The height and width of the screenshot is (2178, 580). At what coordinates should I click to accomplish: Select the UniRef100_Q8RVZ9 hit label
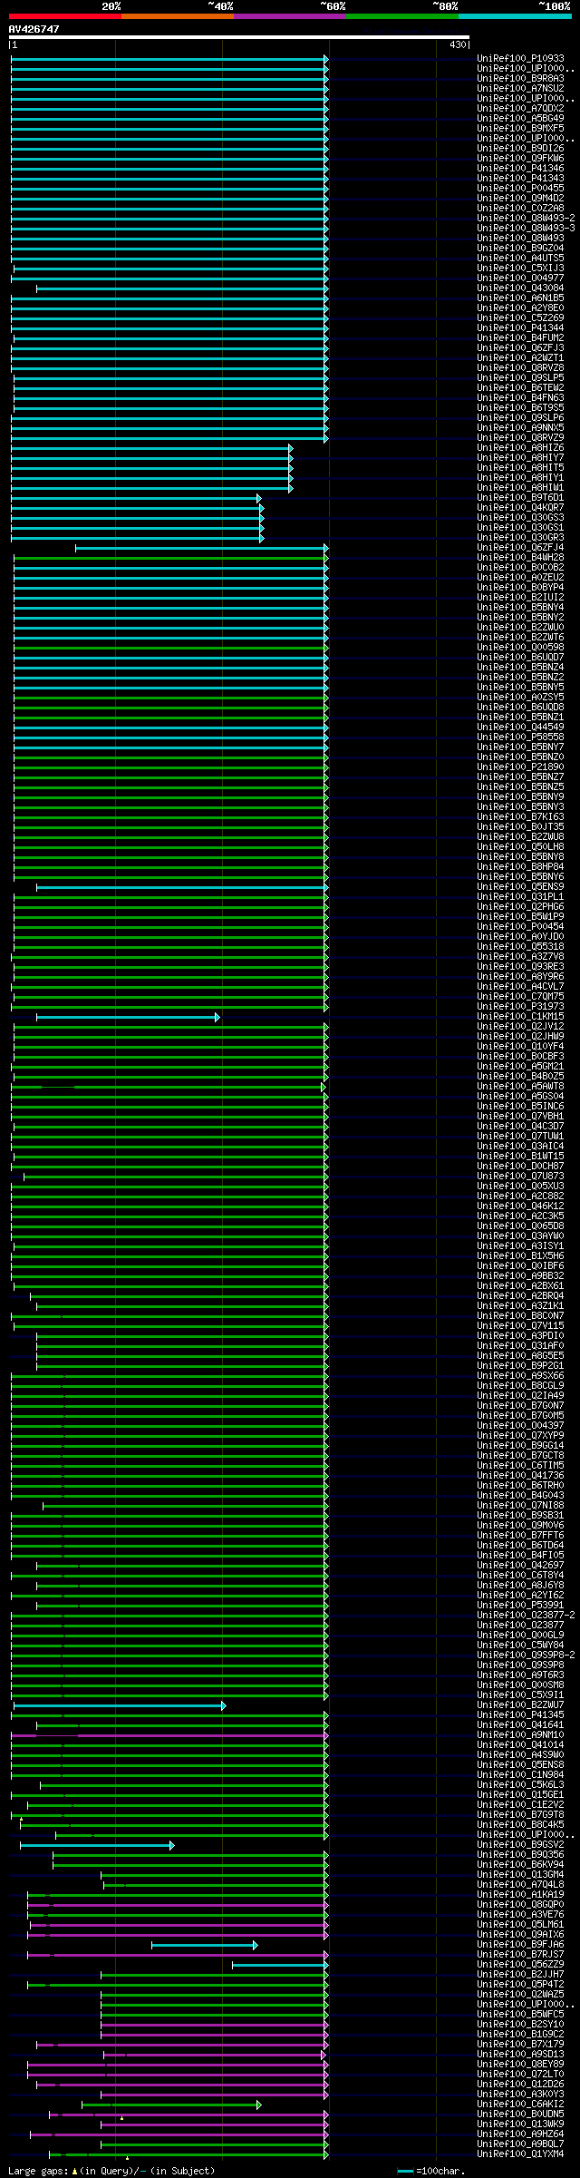(x=520, y=438)
